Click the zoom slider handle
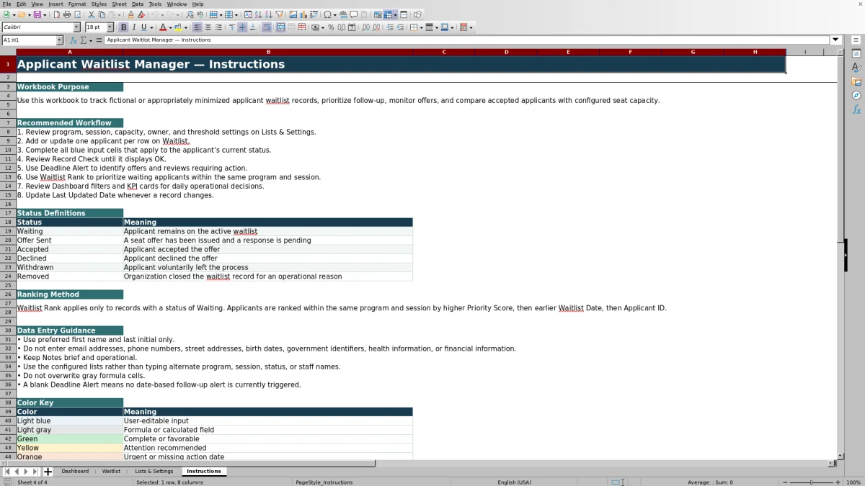This screenshot has width=865, height=486. (811, 482)
